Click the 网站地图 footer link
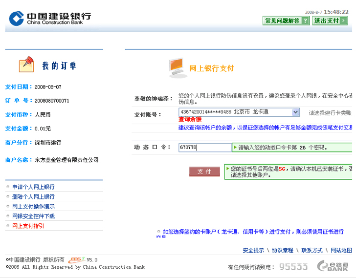The width and height of the screenshot is (356, 278). pos(341,250)
